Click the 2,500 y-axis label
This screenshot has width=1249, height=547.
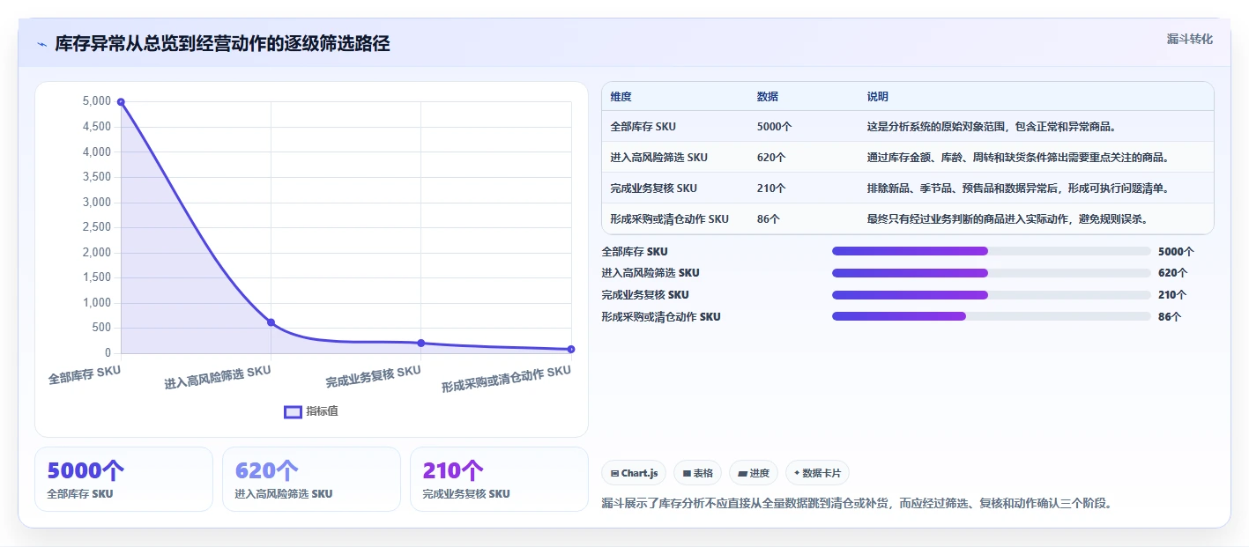97,227
